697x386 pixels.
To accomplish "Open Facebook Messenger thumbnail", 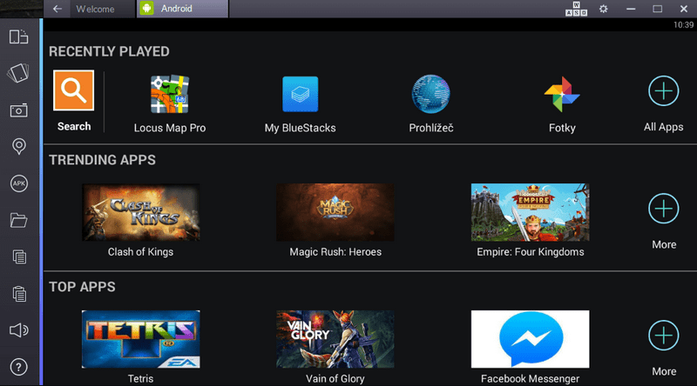I will click(530, 339).
